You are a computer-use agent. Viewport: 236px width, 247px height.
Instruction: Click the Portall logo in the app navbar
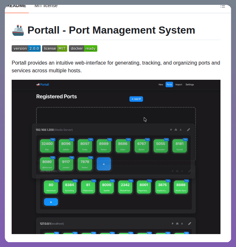click(x=43, y=85)
